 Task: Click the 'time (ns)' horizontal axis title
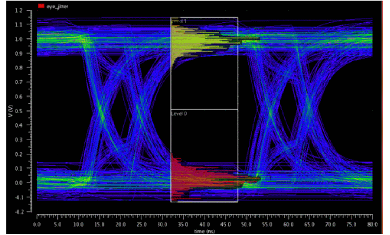click(x=204, y=231)
